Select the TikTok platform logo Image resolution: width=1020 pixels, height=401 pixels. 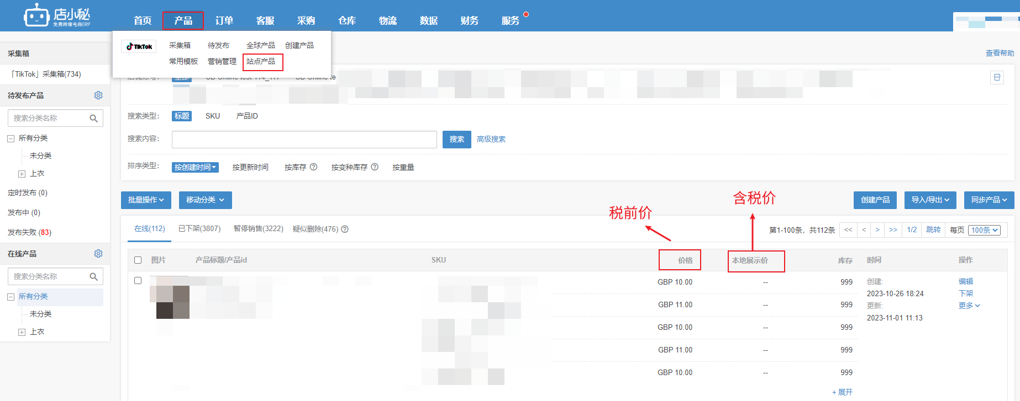139,47
